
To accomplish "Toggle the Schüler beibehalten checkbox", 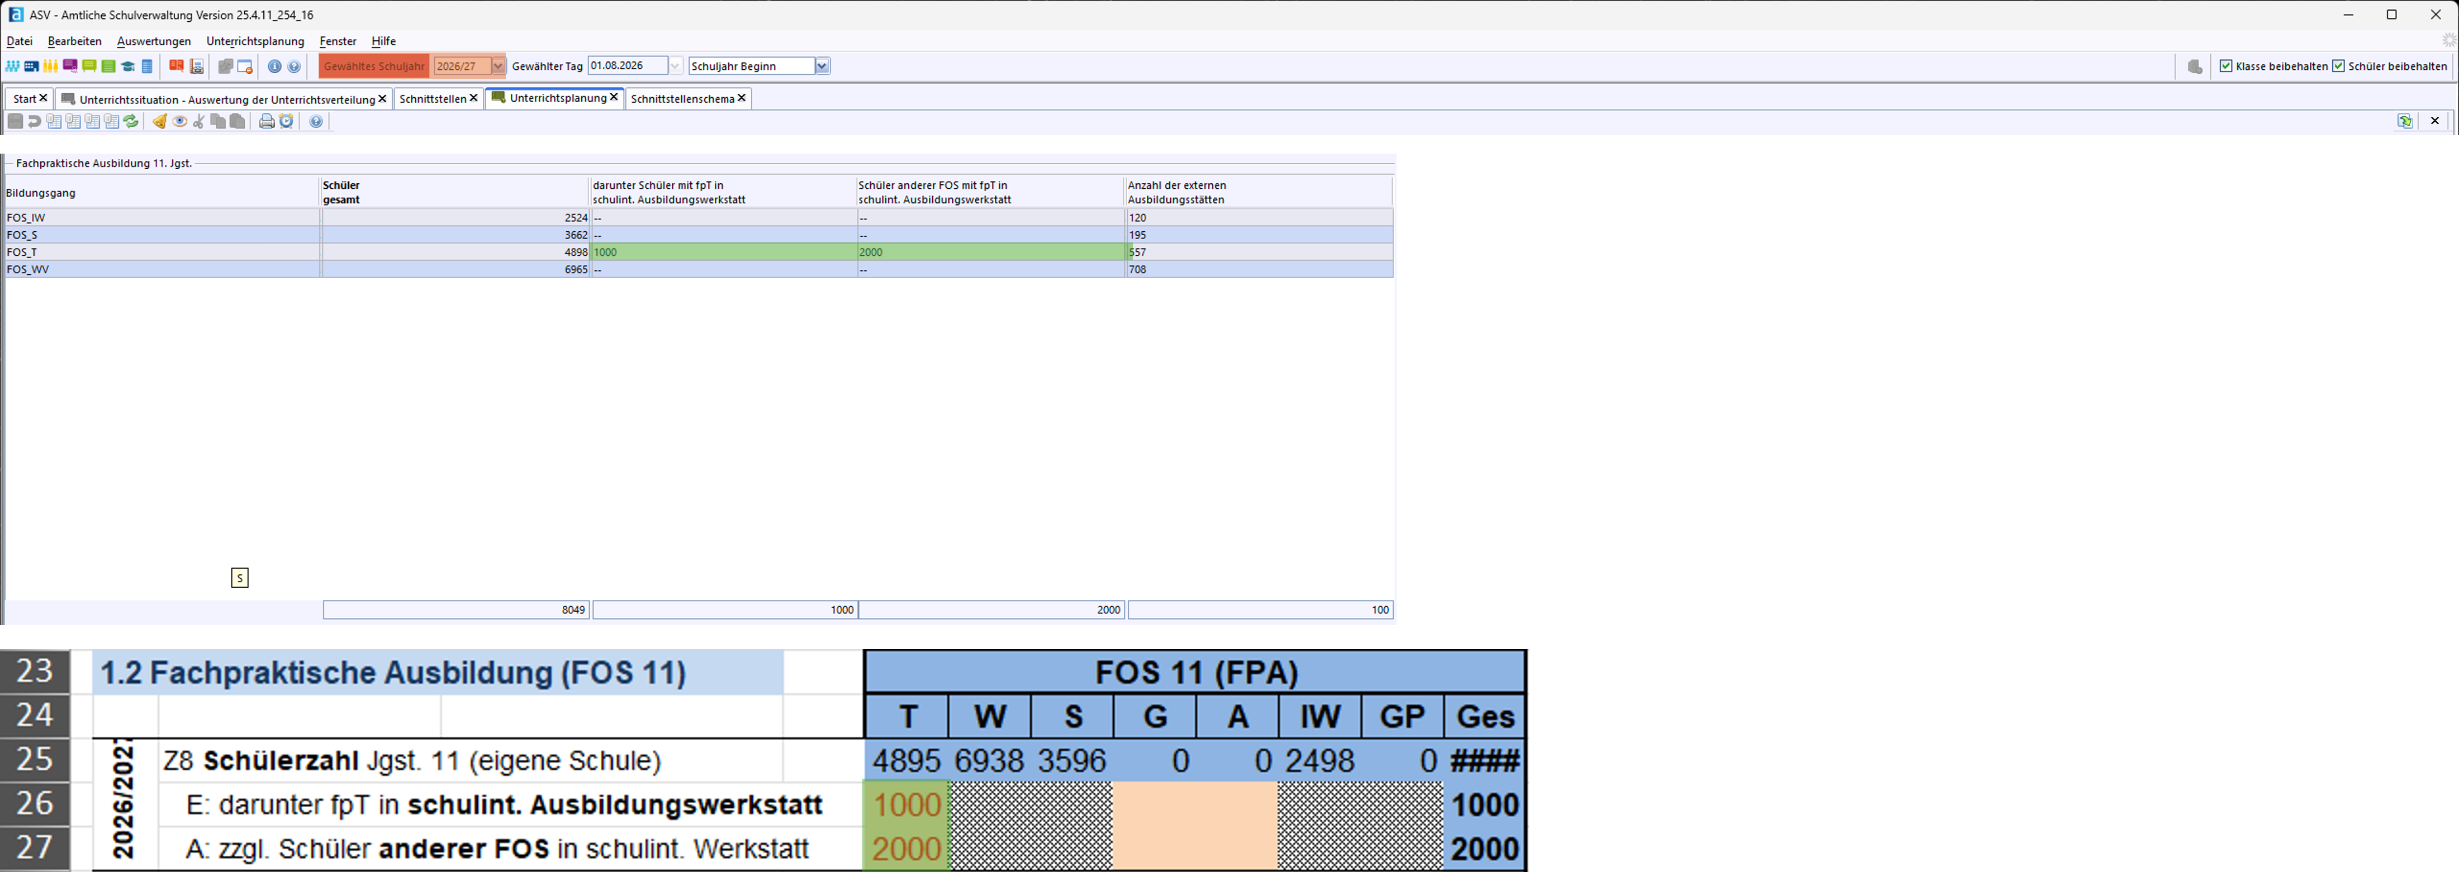I will 2339,67.
